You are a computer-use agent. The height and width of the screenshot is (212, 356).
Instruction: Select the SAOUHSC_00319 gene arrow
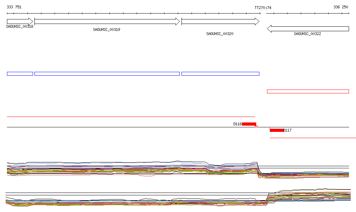(107, 22)
